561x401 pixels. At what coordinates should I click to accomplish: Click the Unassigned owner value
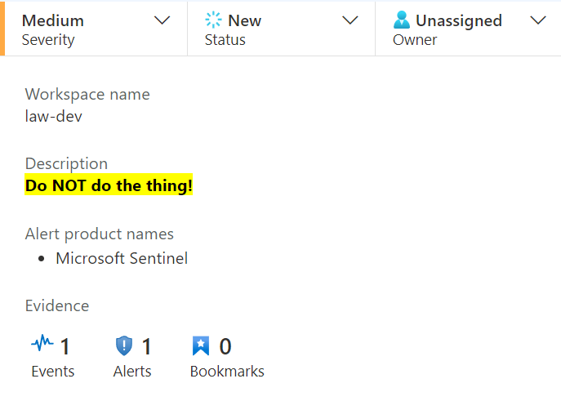click(459, 20)
